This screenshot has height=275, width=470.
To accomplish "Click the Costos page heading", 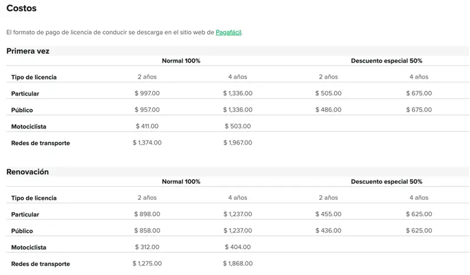I will tap(22, 9).
